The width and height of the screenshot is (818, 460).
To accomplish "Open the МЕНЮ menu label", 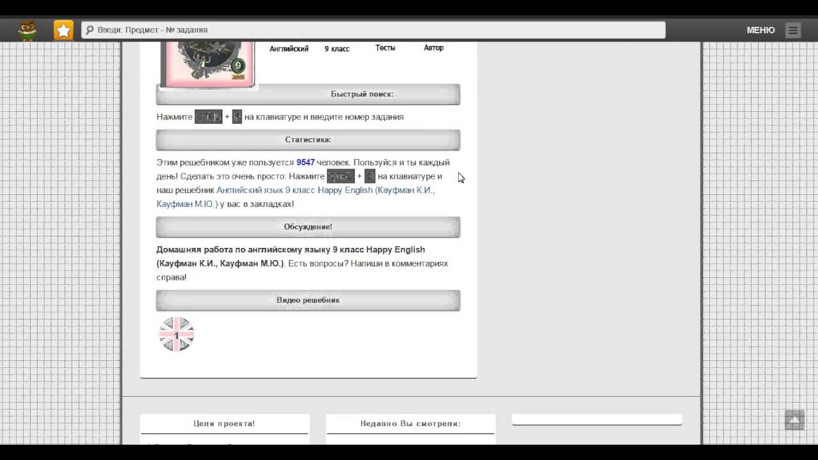I will click(x=760, y=30).
